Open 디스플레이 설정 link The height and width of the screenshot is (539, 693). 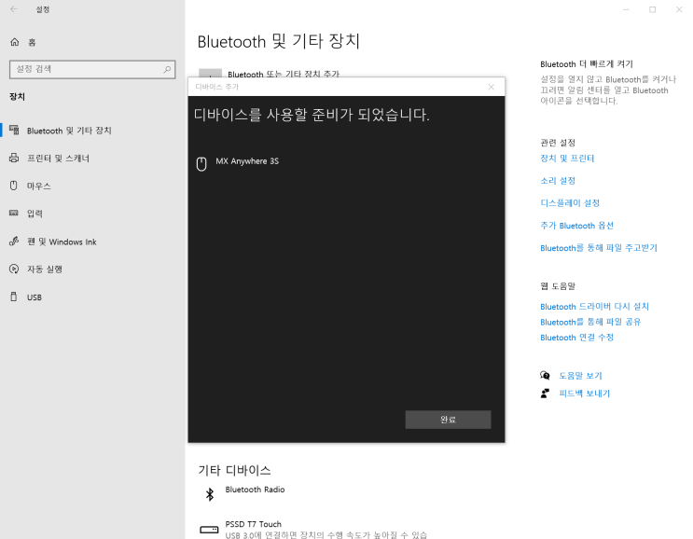[x=570, y=203]
